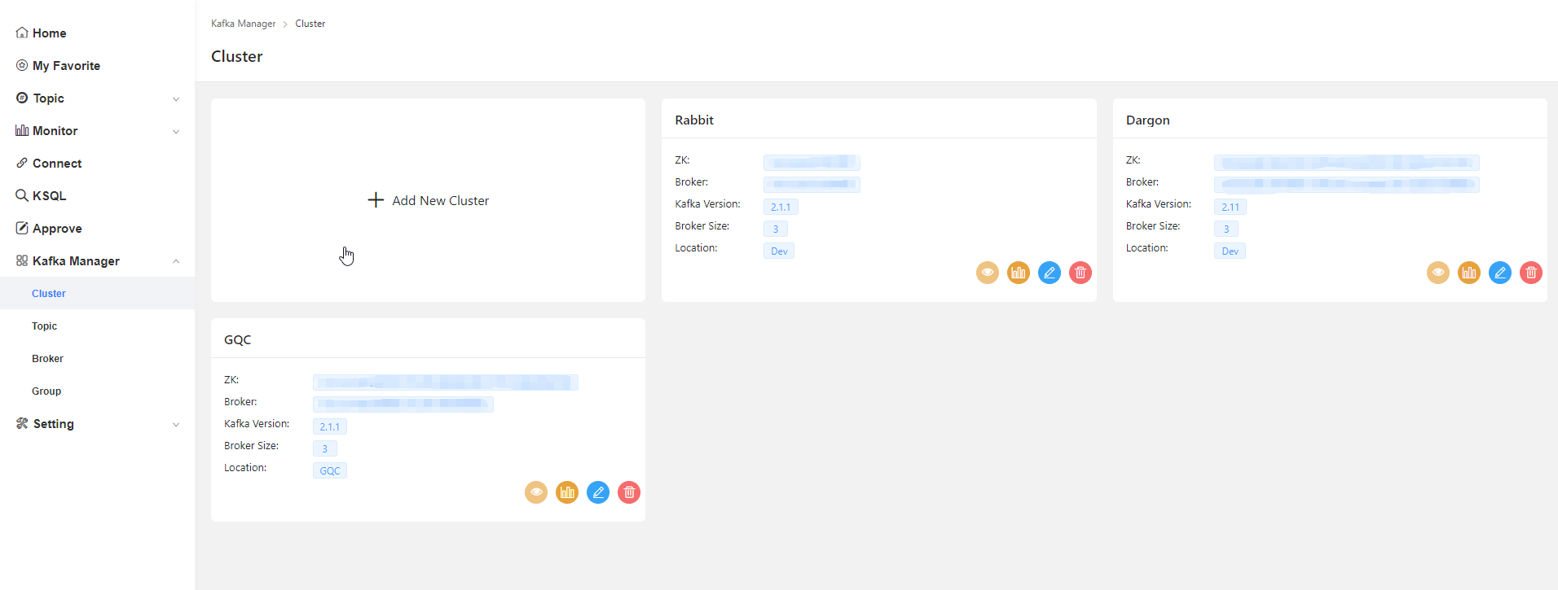This screenshot has height=590, width=1558.
Task: Select the Cluster submenu item
Action: [x=98, y=293]
